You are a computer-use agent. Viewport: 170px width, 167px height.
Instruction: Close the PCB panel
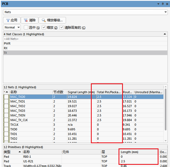click(x=167, y=4)
